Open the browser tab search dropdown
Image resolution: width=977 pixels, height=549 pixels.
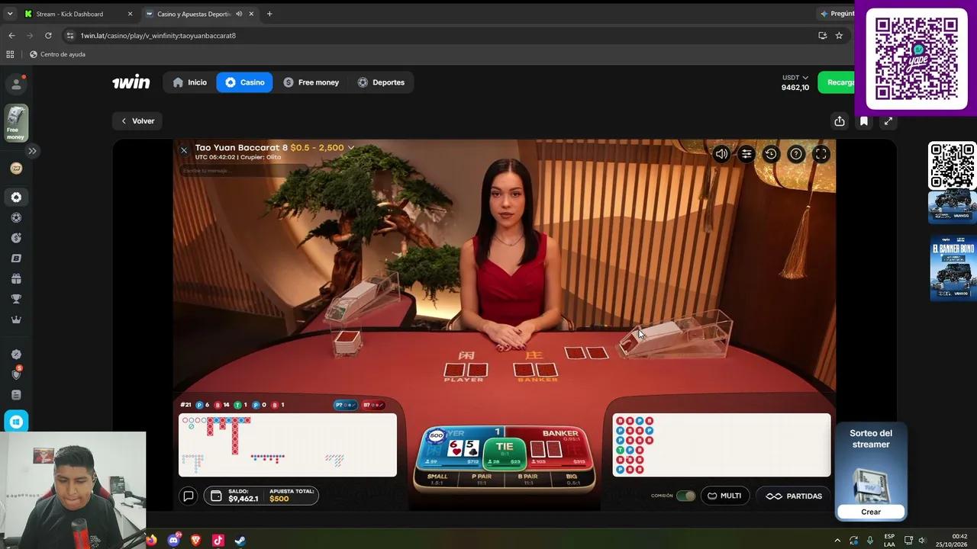[10, 14]
